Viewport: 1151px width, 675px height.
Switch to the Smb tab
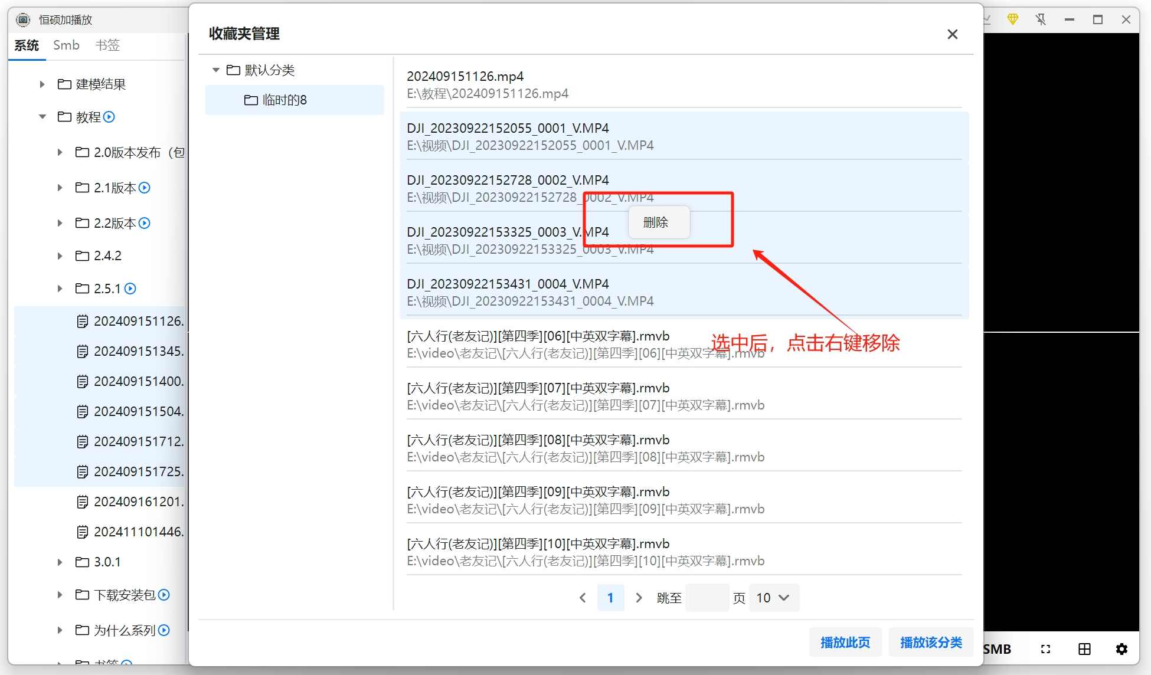[x=66, y=45]
